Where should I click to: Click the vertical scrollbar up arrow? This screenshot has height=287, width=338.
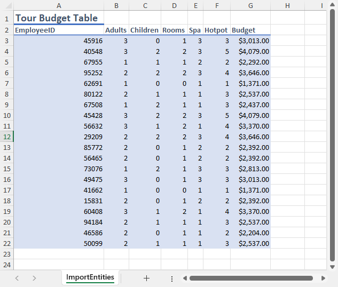click(332, 15)
